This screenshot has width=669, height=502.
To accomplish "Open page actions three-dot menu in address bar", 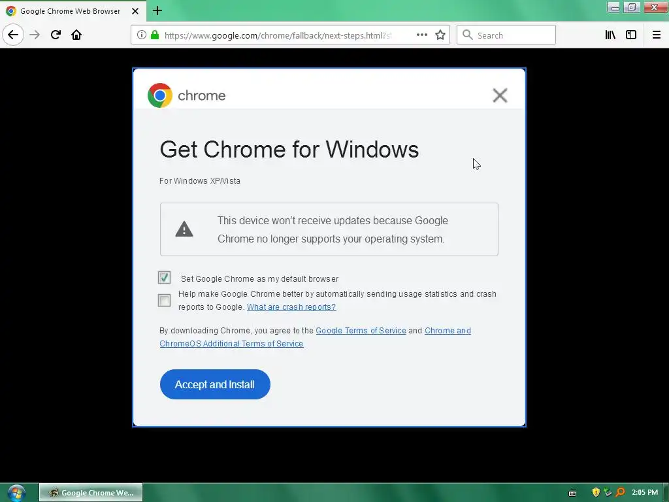I will click(x=421, y=35).
